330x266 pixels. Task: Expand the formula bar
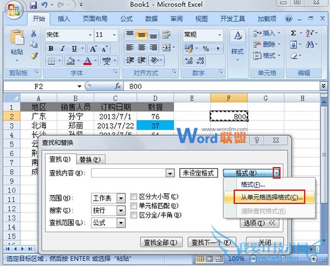[323, 86]
